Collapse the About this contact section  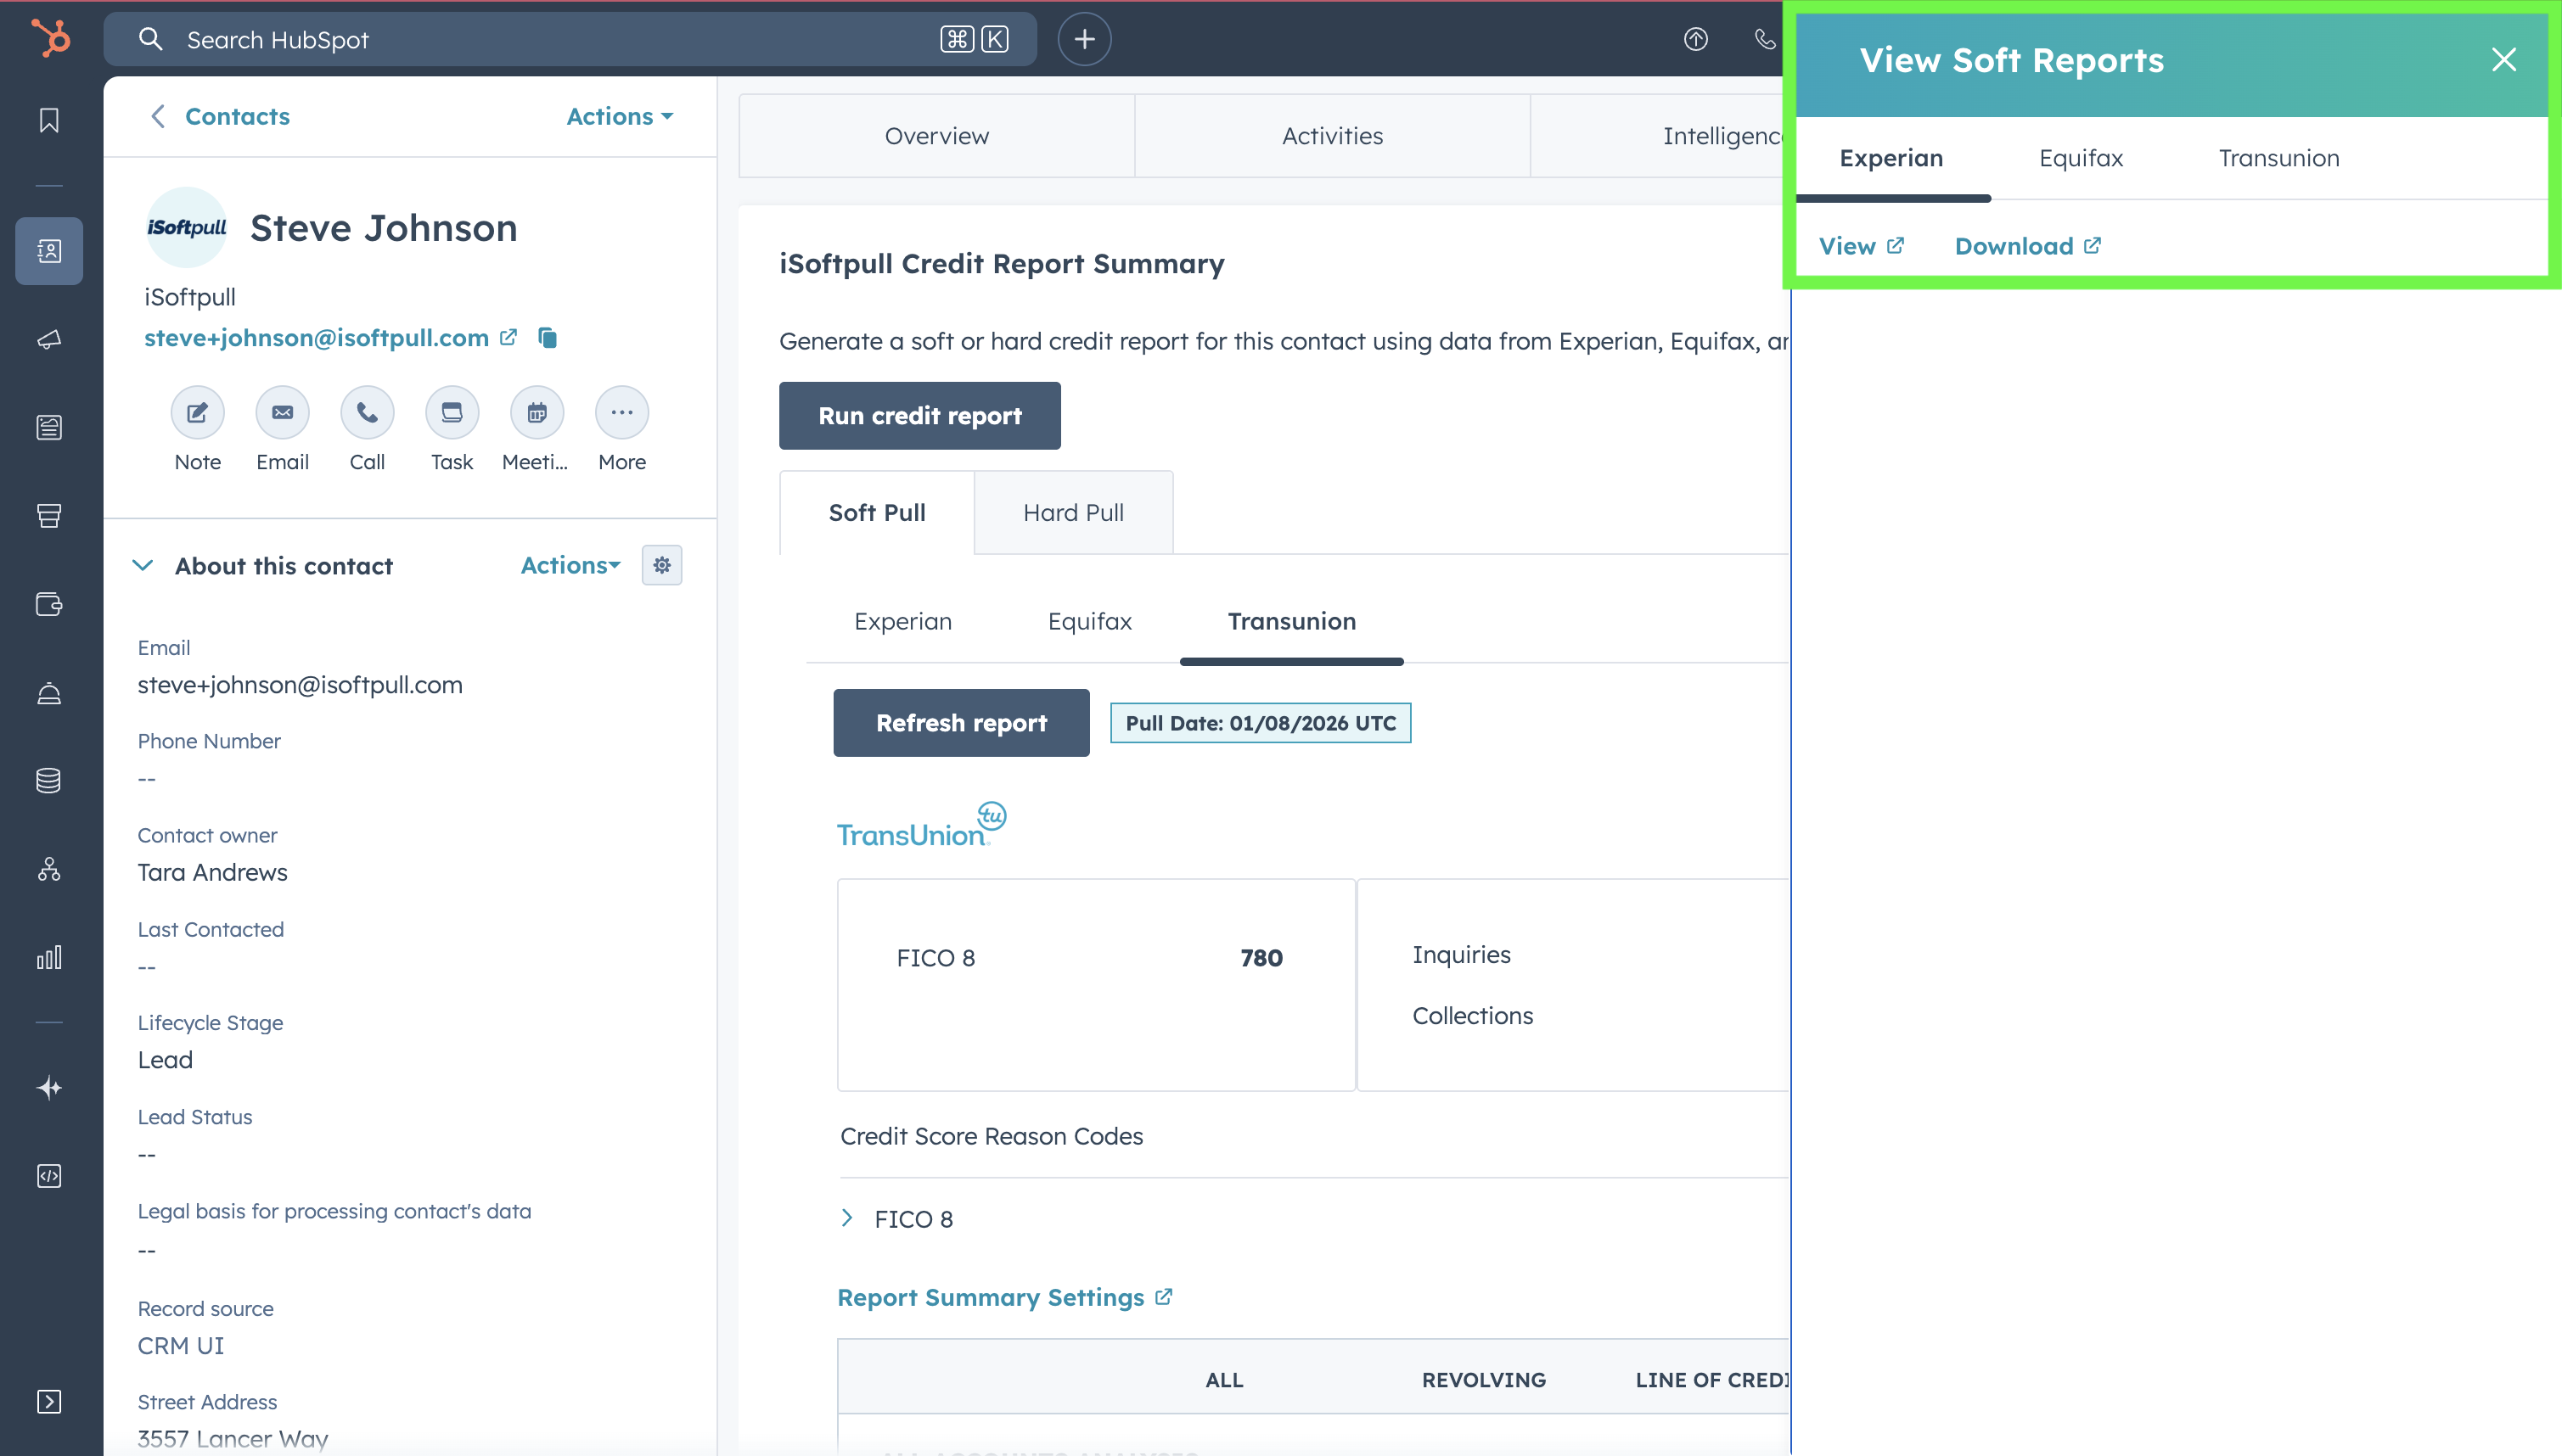point(143,565)
